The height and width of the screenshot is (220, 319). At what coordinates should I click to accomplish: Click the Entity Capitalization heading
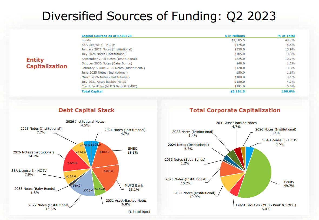point(46,63)
